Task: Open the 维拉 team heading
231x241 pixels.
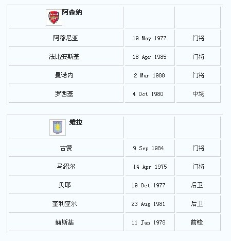Action: [x=76, y=122]
